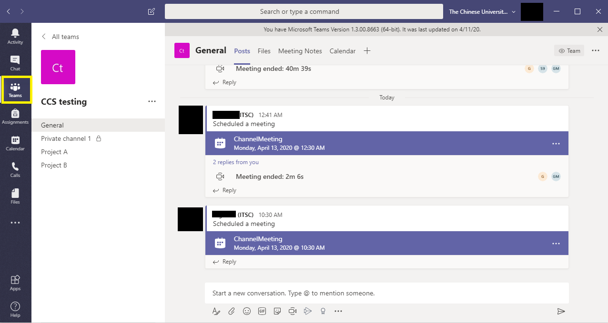Click the S9 participant avatar
This screenshot has width=608, height=323.
542,69
